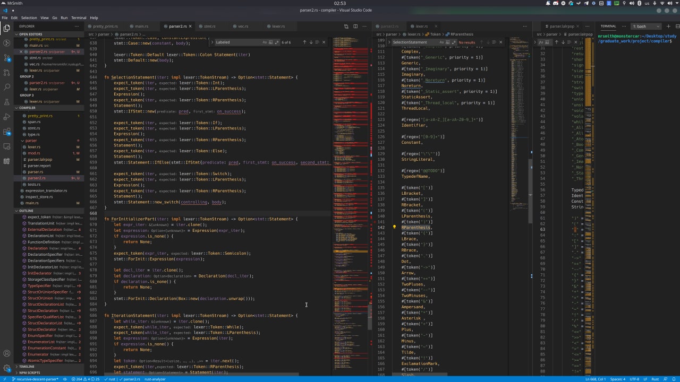The image size is (680, 382).
Task: Click Rust language mode status item
Action: 655,379
